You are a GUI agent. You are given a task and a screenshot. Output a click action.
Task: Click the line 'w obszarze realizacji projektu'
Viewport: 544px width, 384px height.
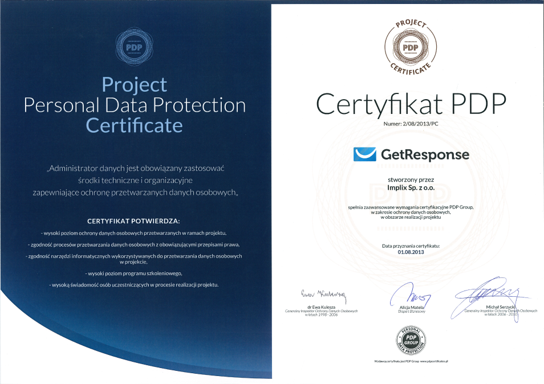pyautogui.click(x=411, y=217)
